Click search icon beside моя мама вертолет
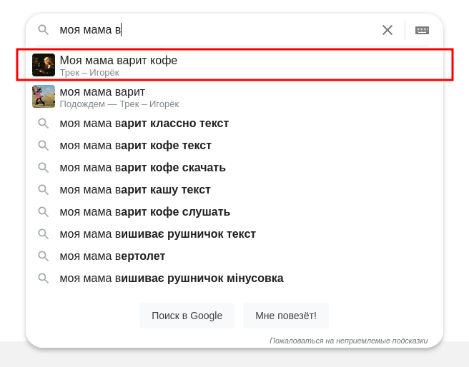This screenshot has width=469, height=367. (x=44, y=256)
